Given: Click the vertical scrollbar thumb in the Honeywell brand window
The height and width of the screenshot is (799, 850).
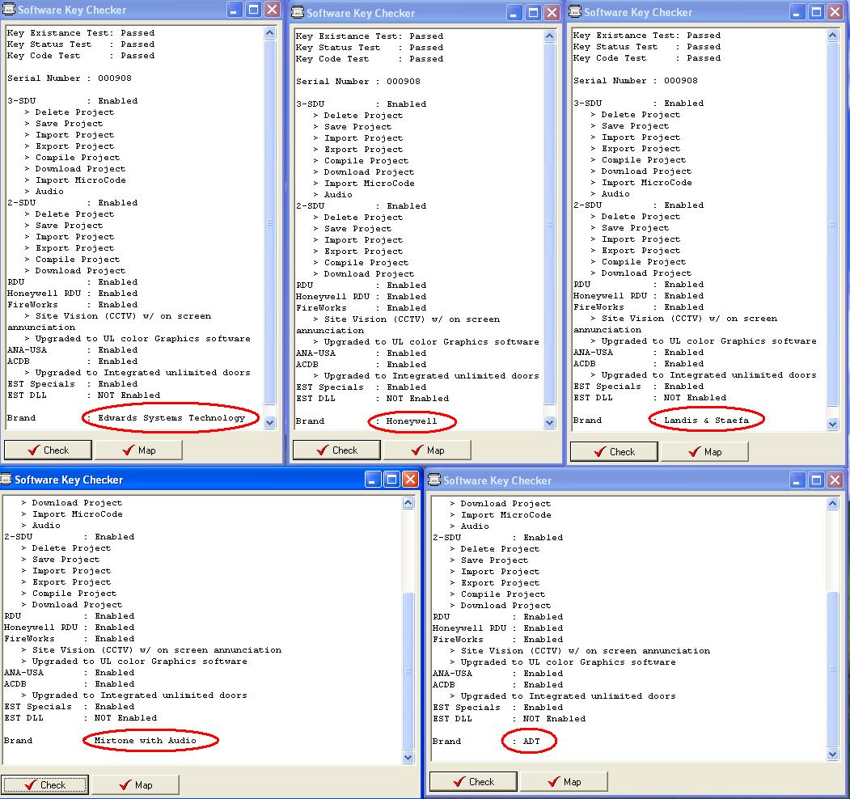Looking at the screenshot, I should point(550,224).
